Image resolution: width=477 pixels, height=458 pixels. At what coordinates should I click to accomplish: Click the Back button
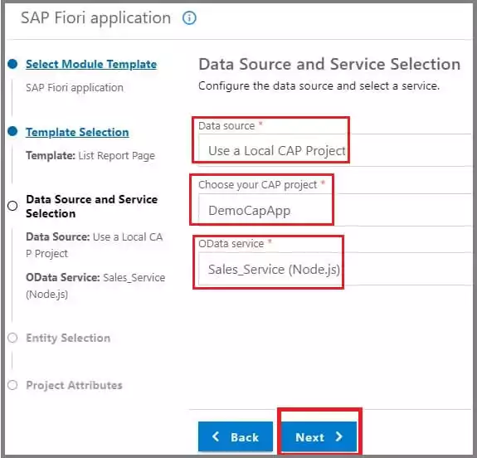pyautogui.click(x=236, y=436)
